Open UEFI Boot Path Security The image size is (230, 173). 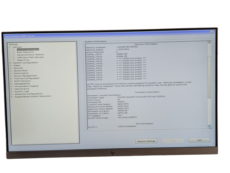(30, 57)
